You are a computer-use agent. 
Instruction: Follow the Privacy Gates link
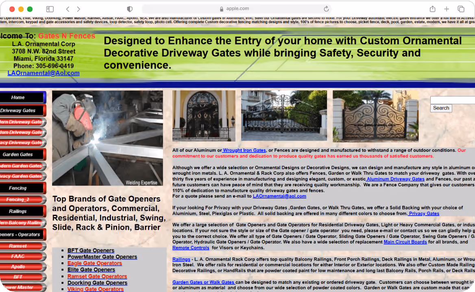(424, 214)
